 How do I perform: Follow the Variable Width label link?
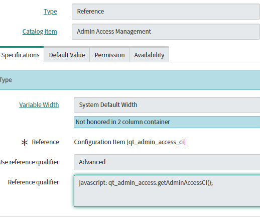[x=39, y=105]
